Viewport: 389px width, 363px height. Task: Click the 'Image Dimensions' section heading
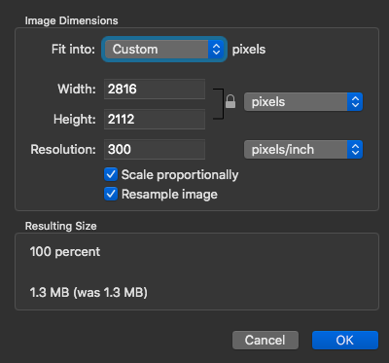coord(71,20)
